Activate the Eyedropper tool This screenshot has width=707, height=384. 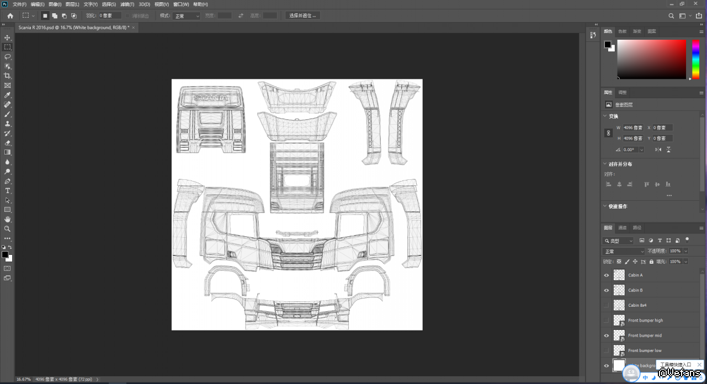coord(8,95)
